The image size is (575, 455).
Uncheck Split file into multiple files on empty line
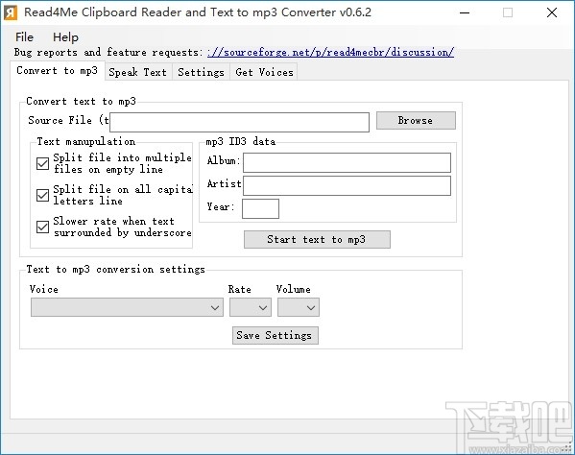coord(42,163)
